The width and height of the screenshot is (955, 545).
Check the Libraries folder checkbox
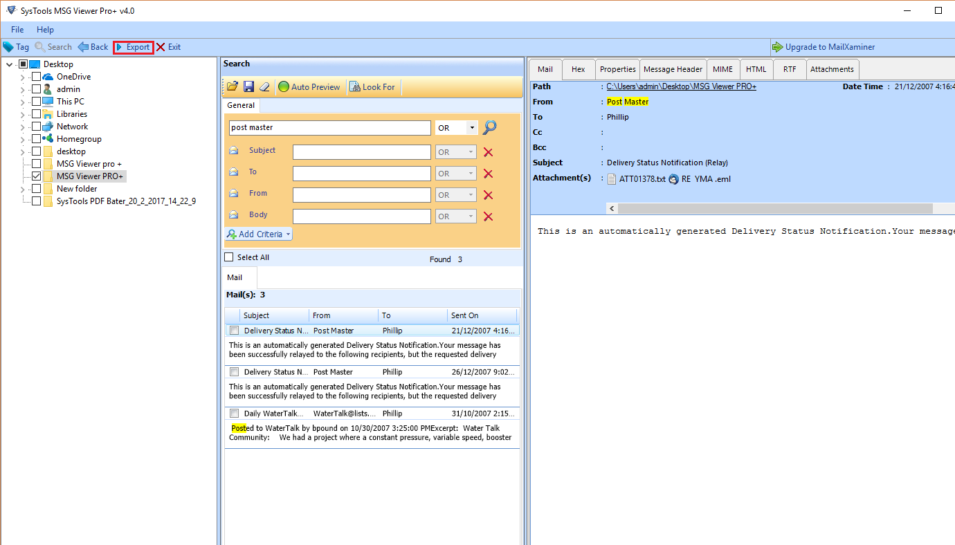tap(36, 114)
